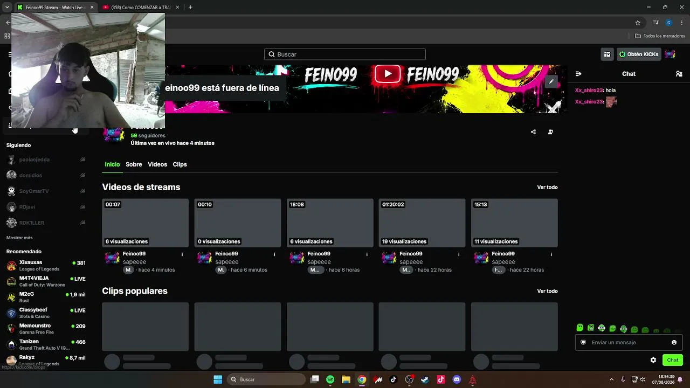Select the first green ghost emote

point(580,328)
